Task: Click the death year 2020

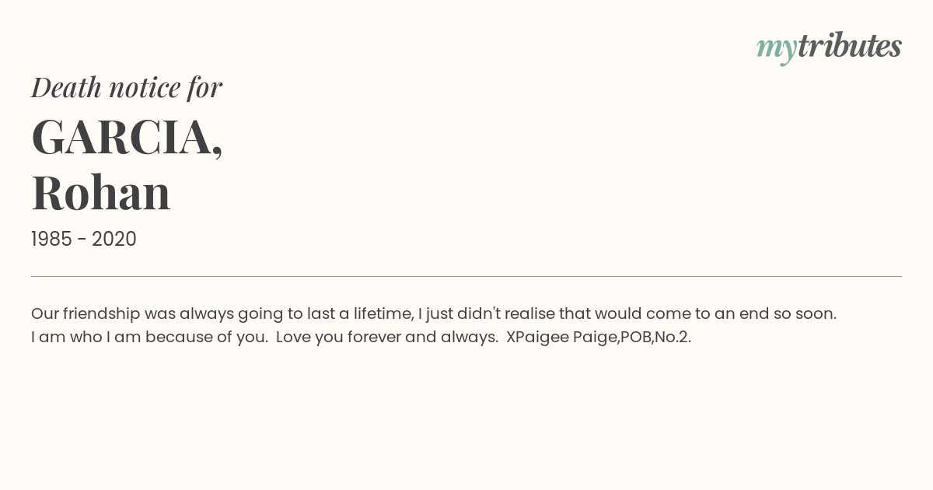Action: [x=114, y=240]
